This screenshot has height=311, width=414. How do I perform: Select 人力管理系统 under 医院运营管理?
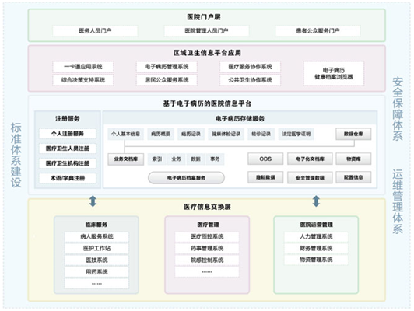(316, 236)
